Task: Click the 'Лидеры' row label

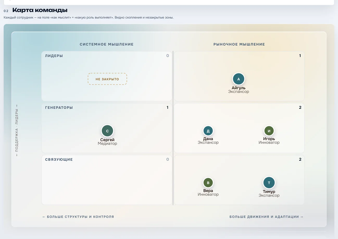Action: (54, 56)
